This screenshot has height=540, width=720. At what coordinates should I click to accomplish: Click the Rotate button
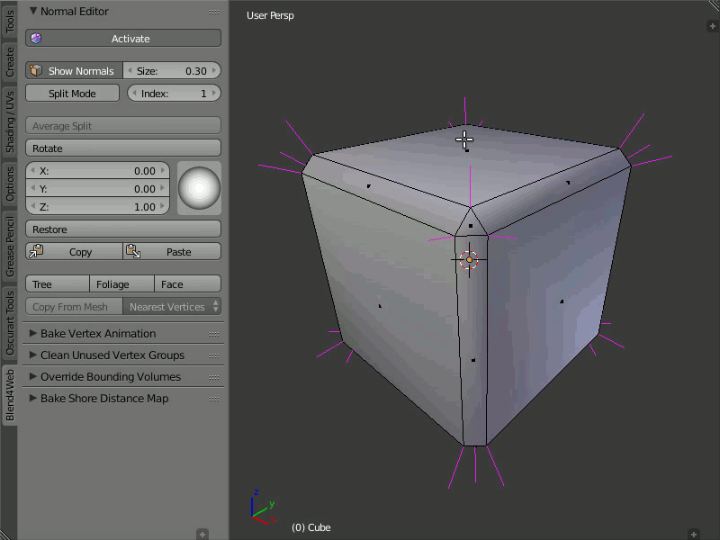point(122,148)
